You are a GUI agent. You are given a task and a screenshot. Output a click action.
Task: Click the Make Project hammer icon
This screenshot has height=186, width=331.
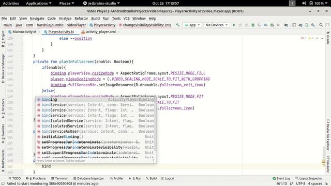coord(178,25)
